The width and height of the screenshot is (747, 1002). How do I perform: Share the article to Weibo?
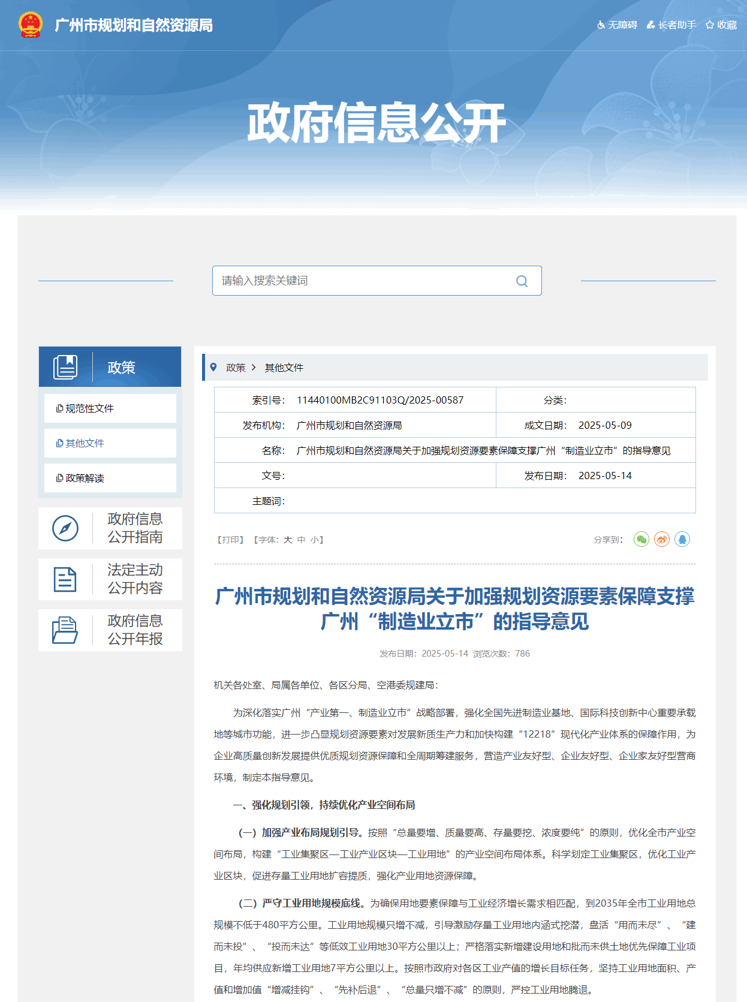click(x=662, y=540)
